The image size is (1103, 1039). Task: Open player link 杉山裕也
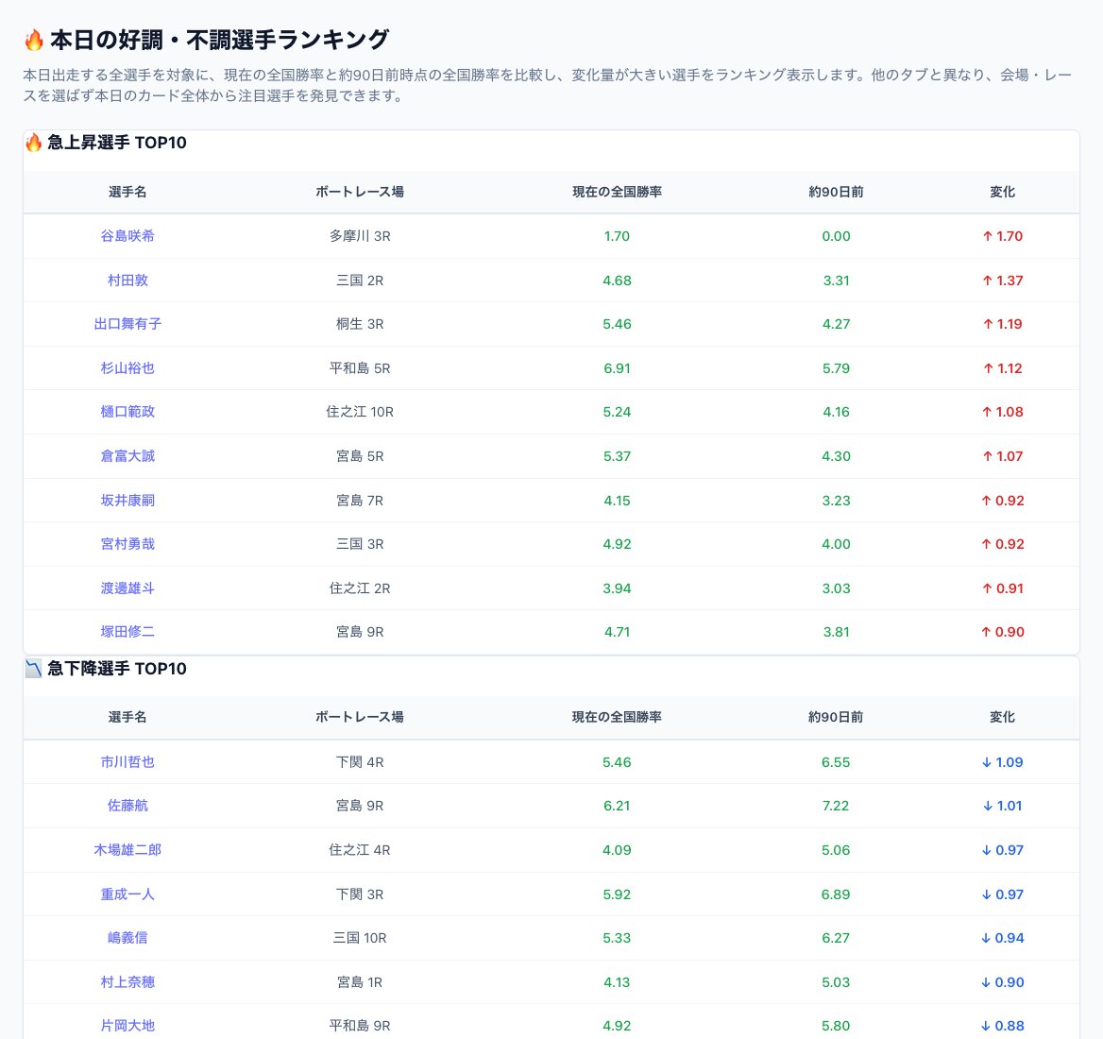pos(127,368)
